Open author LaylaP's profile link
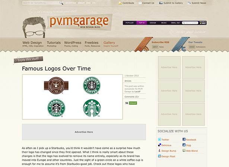Image resolution: width=229 pixels, height=167 pixels. tap(138, 91)
